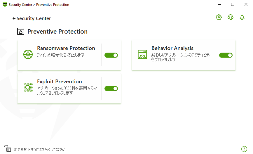Maximize the Security Center window
Viewport: 253px width, 154px height.
233,4
